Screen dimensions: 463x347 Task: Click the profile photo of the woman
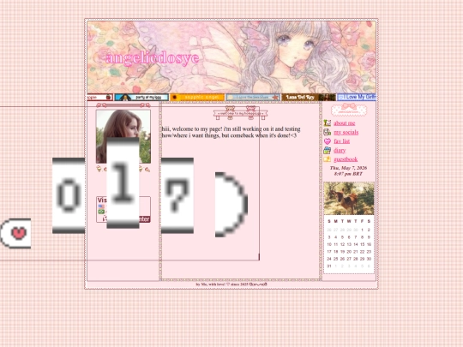pyautogui.click(x=123, y=124)
